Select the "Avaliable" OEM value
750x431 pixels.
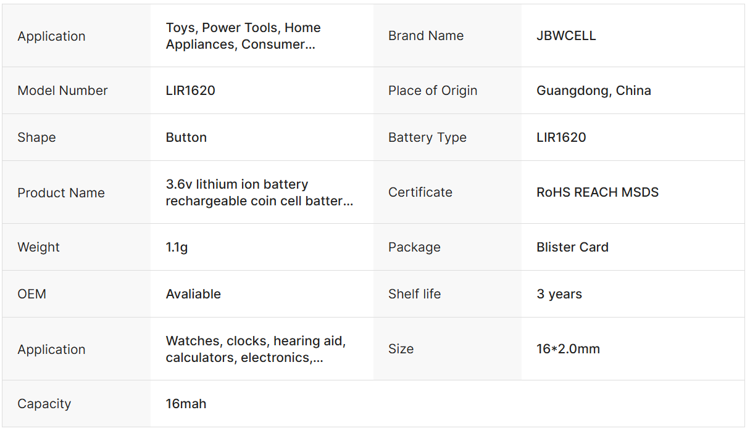coord(193,294)
